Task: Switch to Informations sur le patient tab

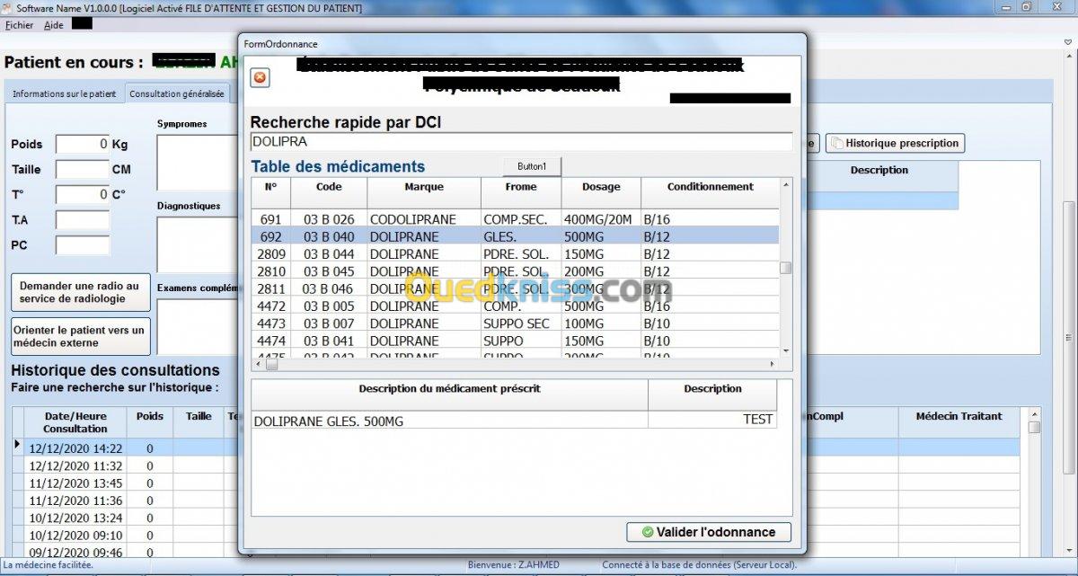Action: click(x=64, y=93)
